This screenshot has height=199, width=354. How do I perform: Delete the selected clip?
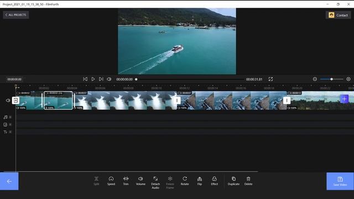pos(248,181)
